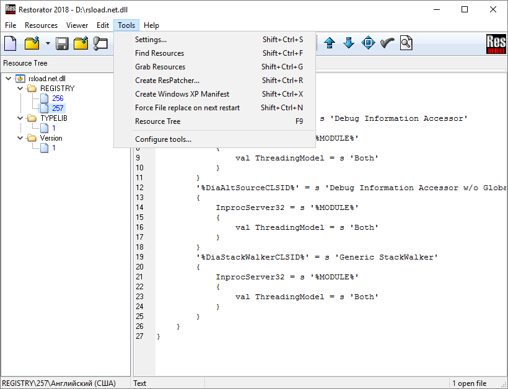Screen dimensions: 508x389
Task: Click the REGISTRY folder icon
Action: click(x=32, y=89)
